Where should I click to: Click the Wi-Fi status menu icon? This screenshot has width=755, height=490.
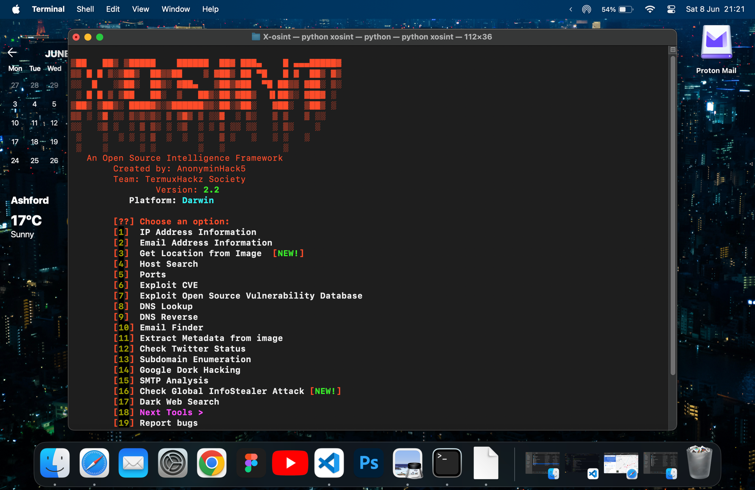[x=650, y=9]
